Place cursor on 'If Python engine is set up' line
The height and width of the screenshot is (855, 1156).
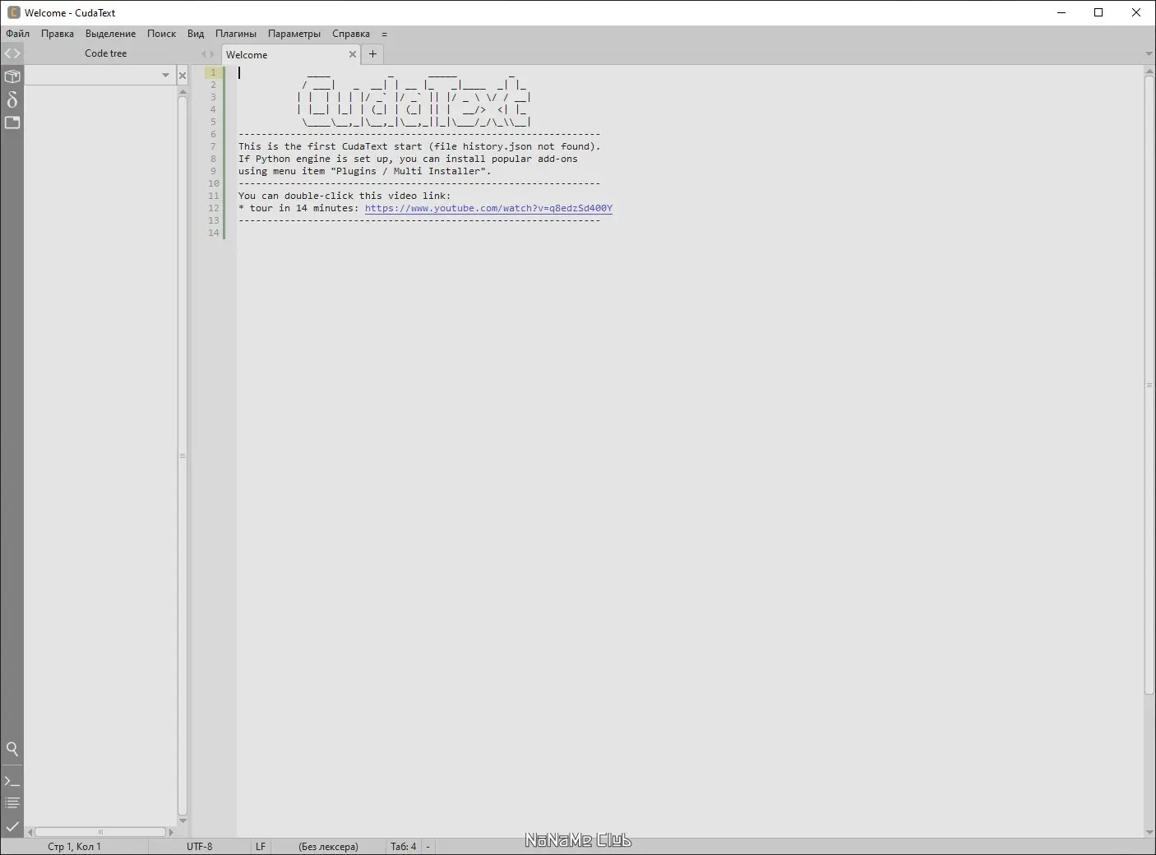point(408,159)
